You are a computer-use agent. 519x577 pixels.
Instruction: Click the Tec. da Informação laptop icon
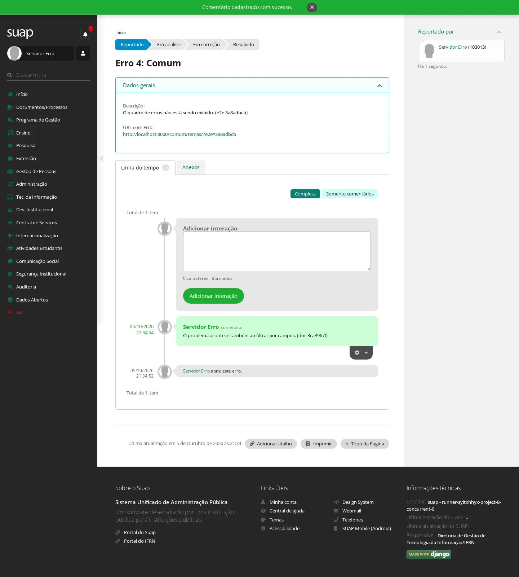click(10, 197)
